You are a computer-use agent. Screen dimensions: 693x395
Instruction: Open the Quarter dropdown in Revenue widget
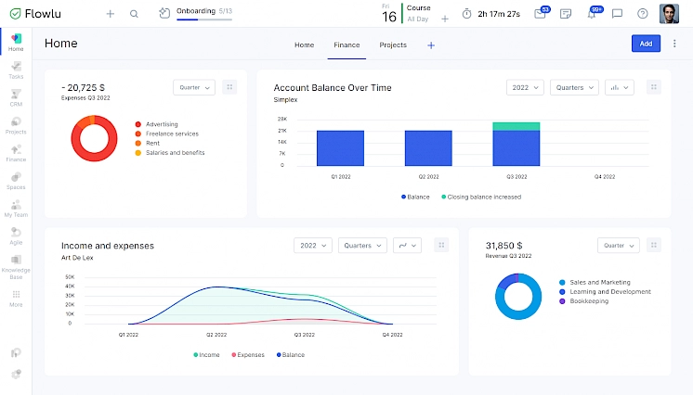(619, 246)
